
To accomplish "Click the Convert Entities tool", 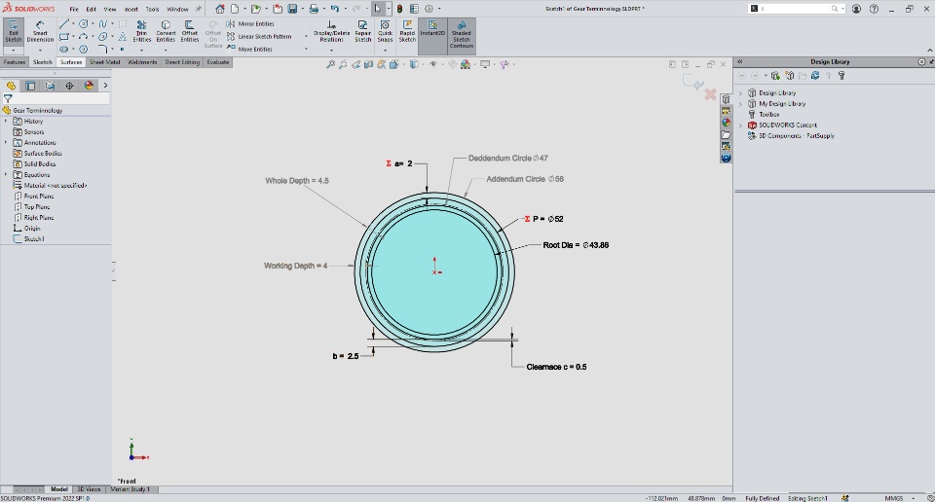I will point(166,31).
